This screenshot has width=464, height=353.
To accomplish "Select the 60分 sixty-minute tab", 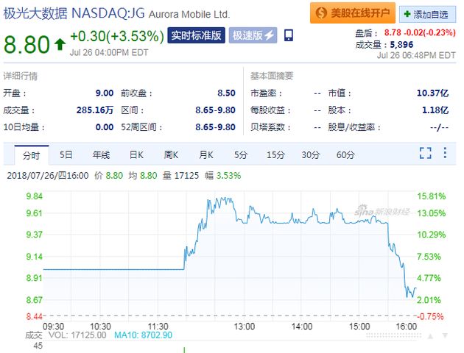I will (x=345, y=155).
